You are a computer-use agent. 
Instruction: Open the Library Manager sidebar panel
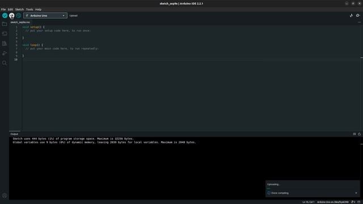[5, 44]
